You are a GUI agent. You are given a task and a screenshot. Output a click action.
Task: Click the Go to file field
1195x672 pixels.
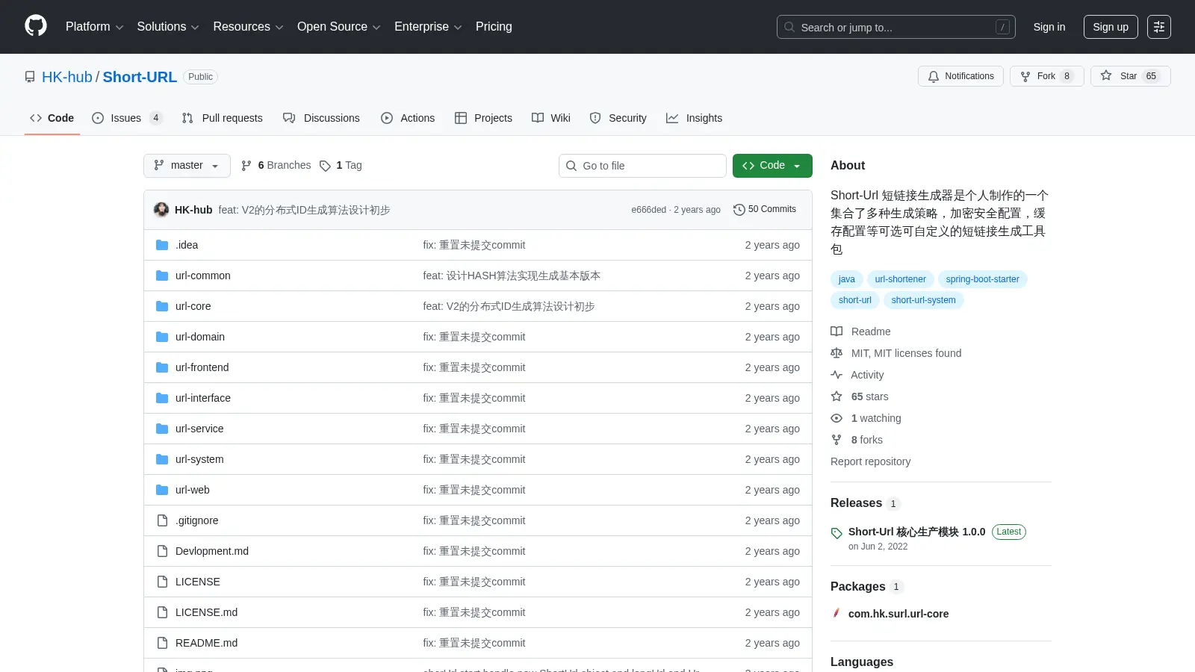tap(642, 166)
